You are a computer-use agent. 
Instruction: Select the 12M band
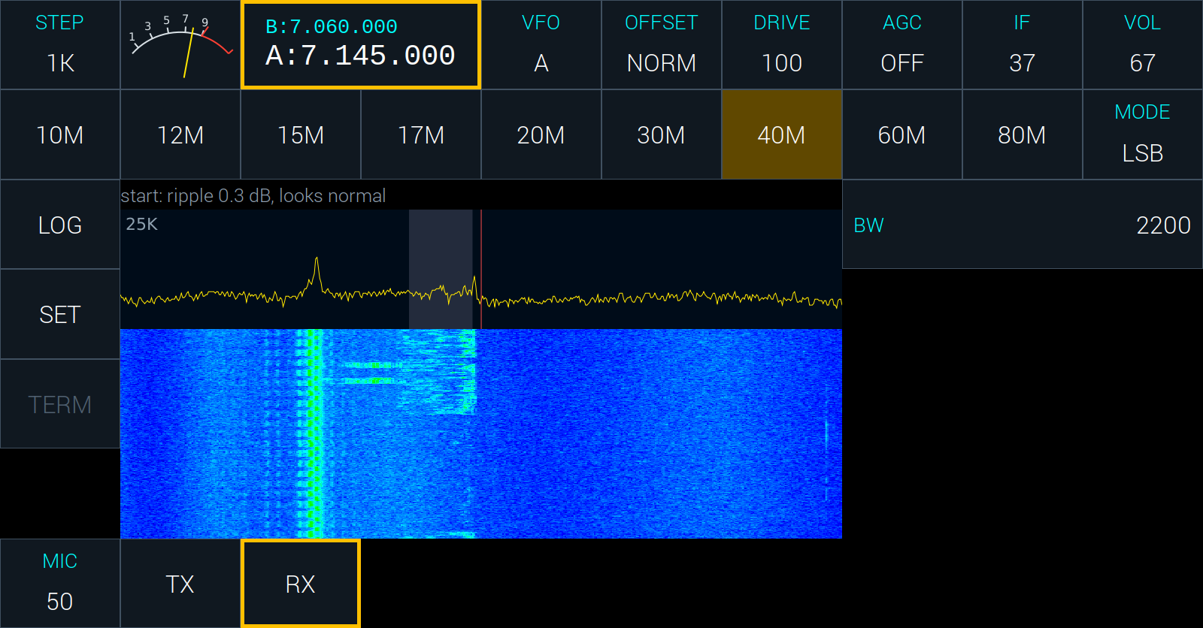[180, 134]
